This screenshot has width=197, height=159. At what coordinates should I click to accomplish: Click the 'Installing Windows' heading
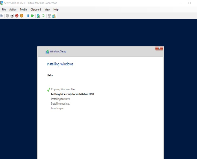pyautogui.click(x=60, y=64)
